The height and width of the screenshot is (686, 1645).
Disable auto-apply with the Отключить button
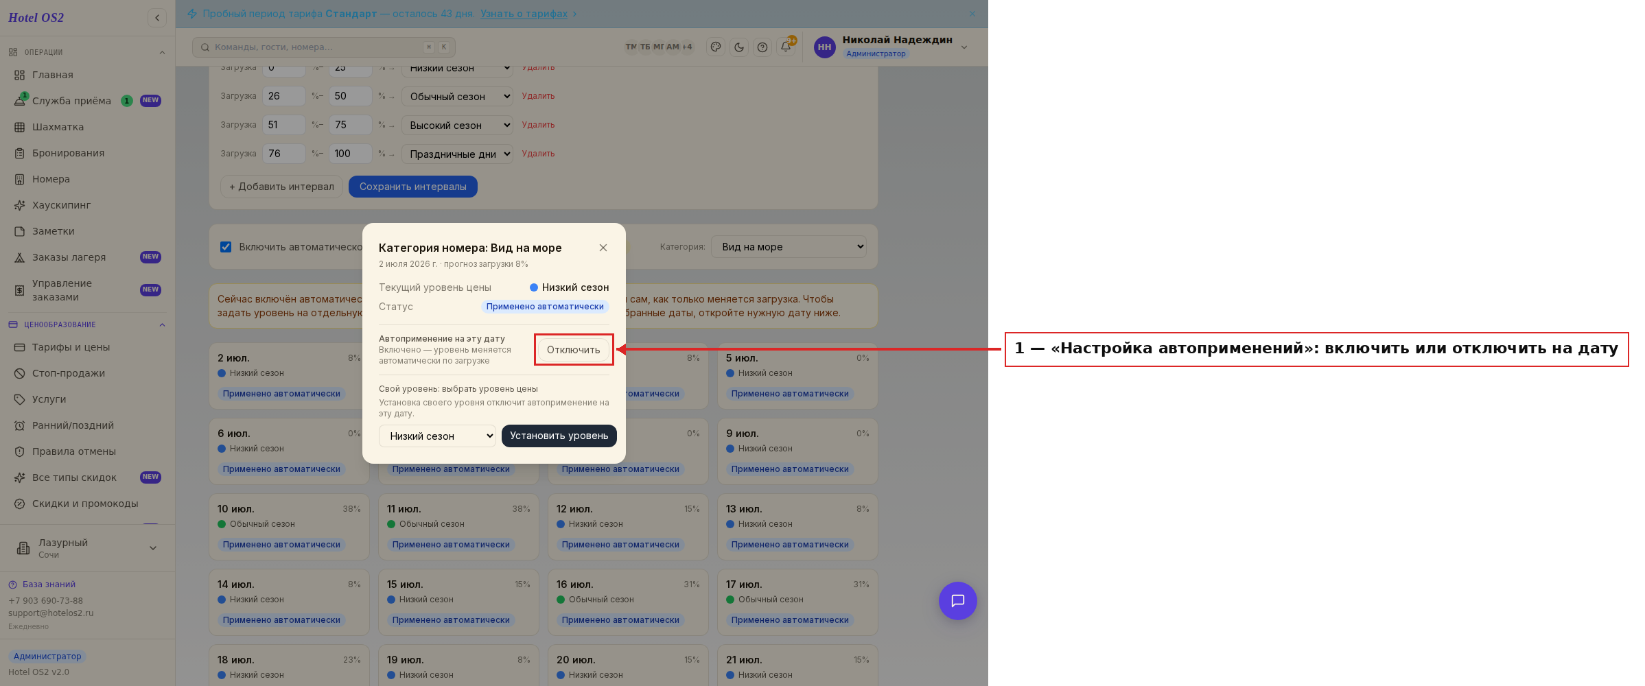click(573, 350)
